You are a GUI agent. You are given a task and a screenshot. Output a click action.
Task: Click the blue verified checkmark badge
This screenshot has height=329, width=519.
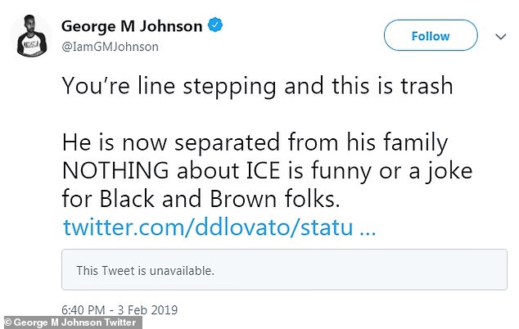click(x=214, y=26)
